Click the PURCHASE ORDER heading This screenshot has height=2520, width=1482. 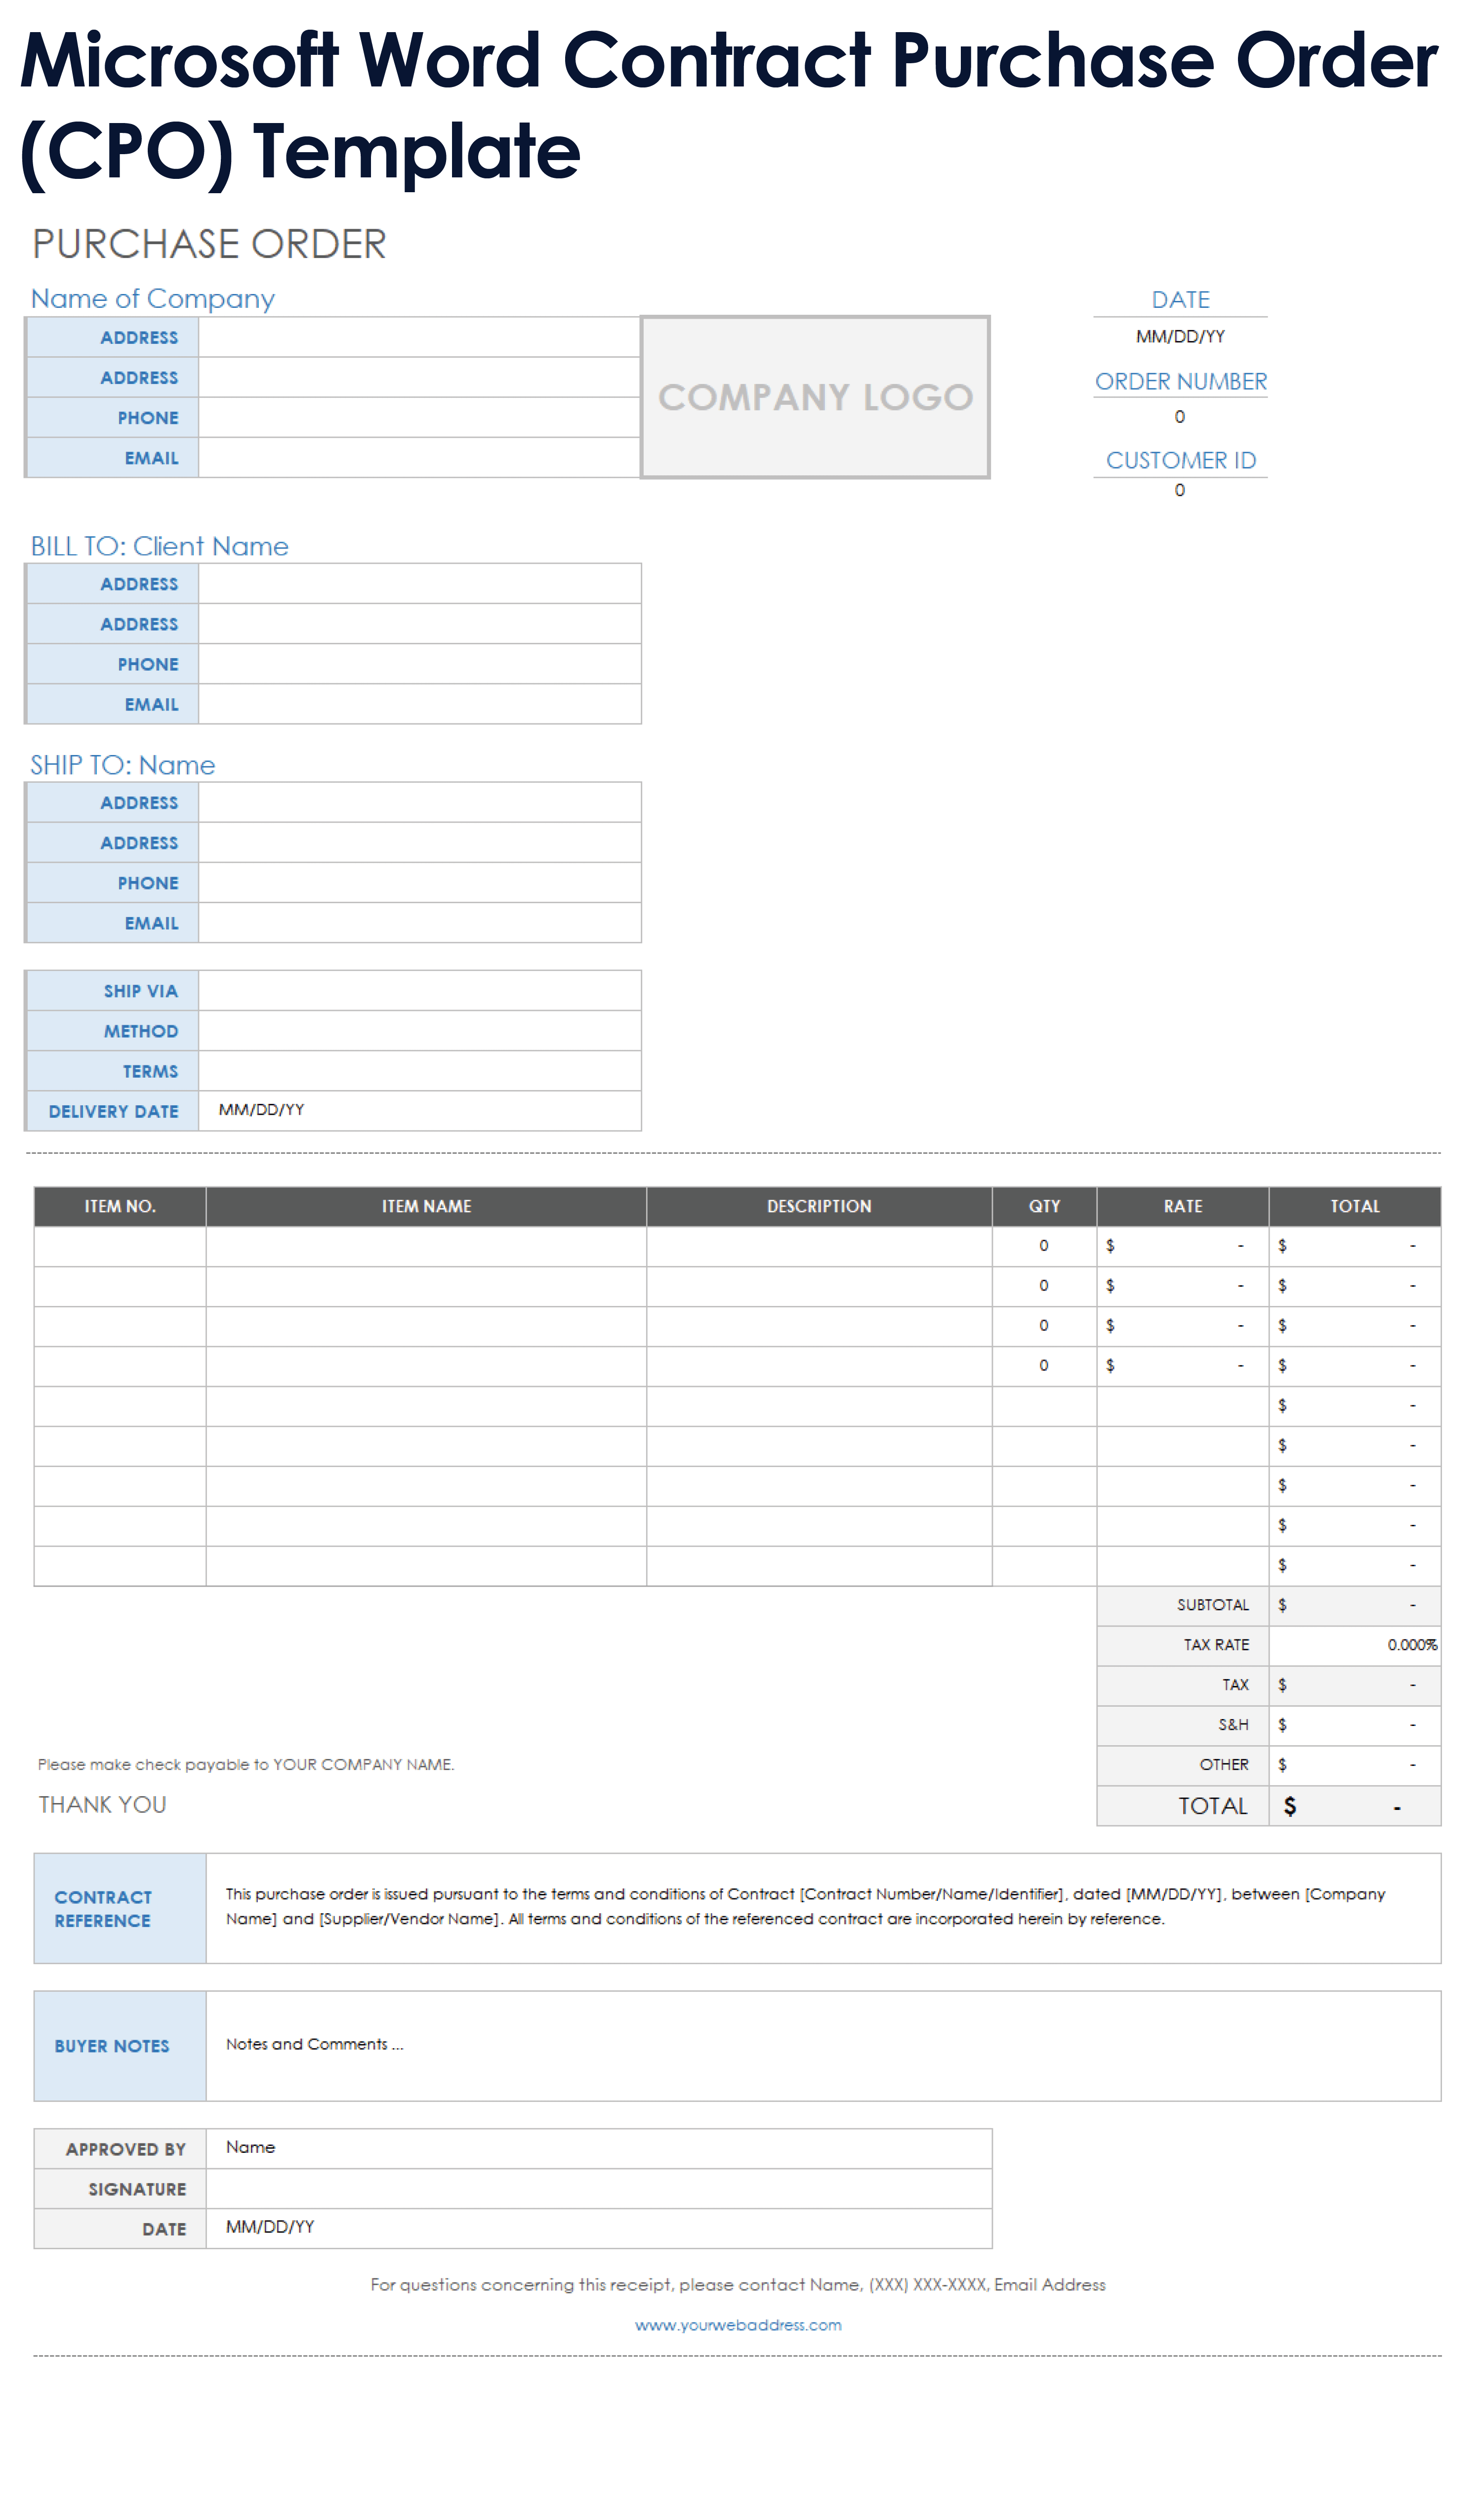click(x=209, y=244)
